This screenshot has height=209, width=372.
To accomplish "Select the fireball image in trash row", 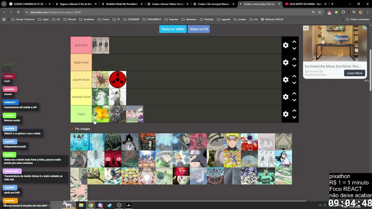I will [x=101, y=114].
